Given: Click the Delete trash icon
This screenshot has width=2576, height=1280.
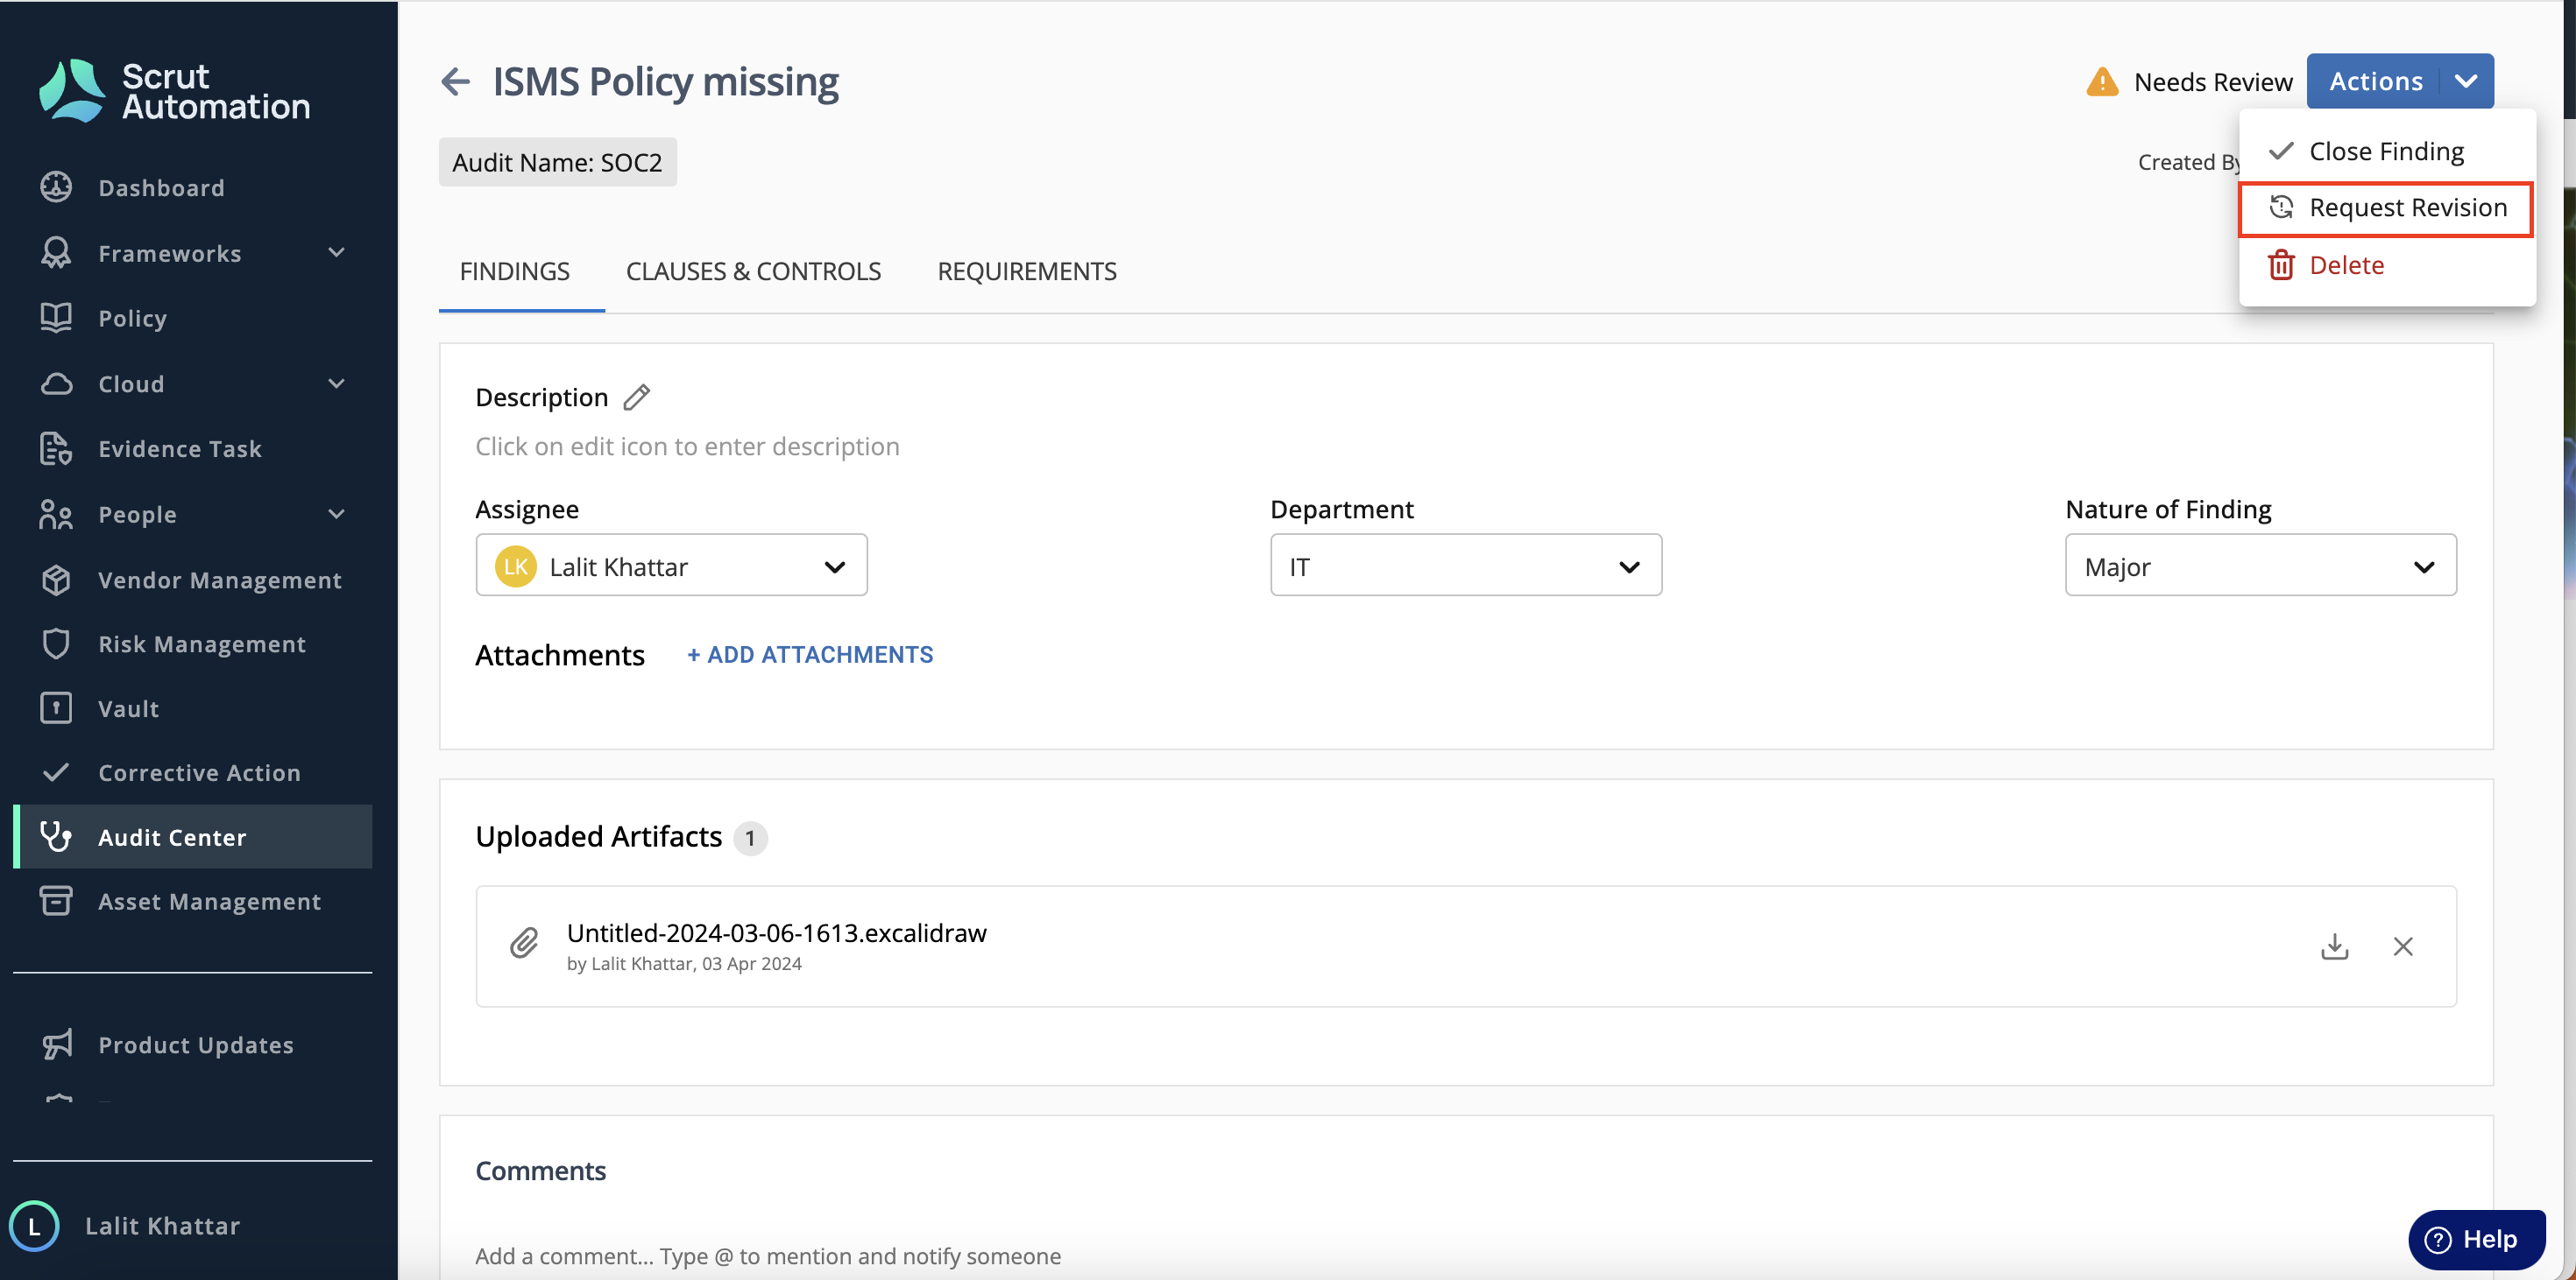Looking at the screenshot, I should point(2281,264).
